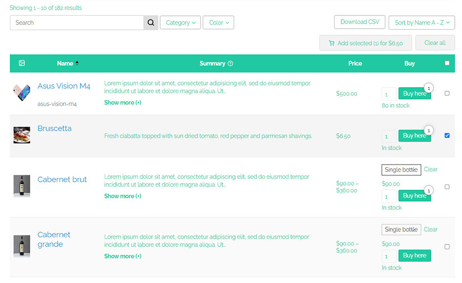Click Buy here for Cabernet brut
Image resolution: width=462 pixels, height=283 pixels.
(x=415, y=196)
